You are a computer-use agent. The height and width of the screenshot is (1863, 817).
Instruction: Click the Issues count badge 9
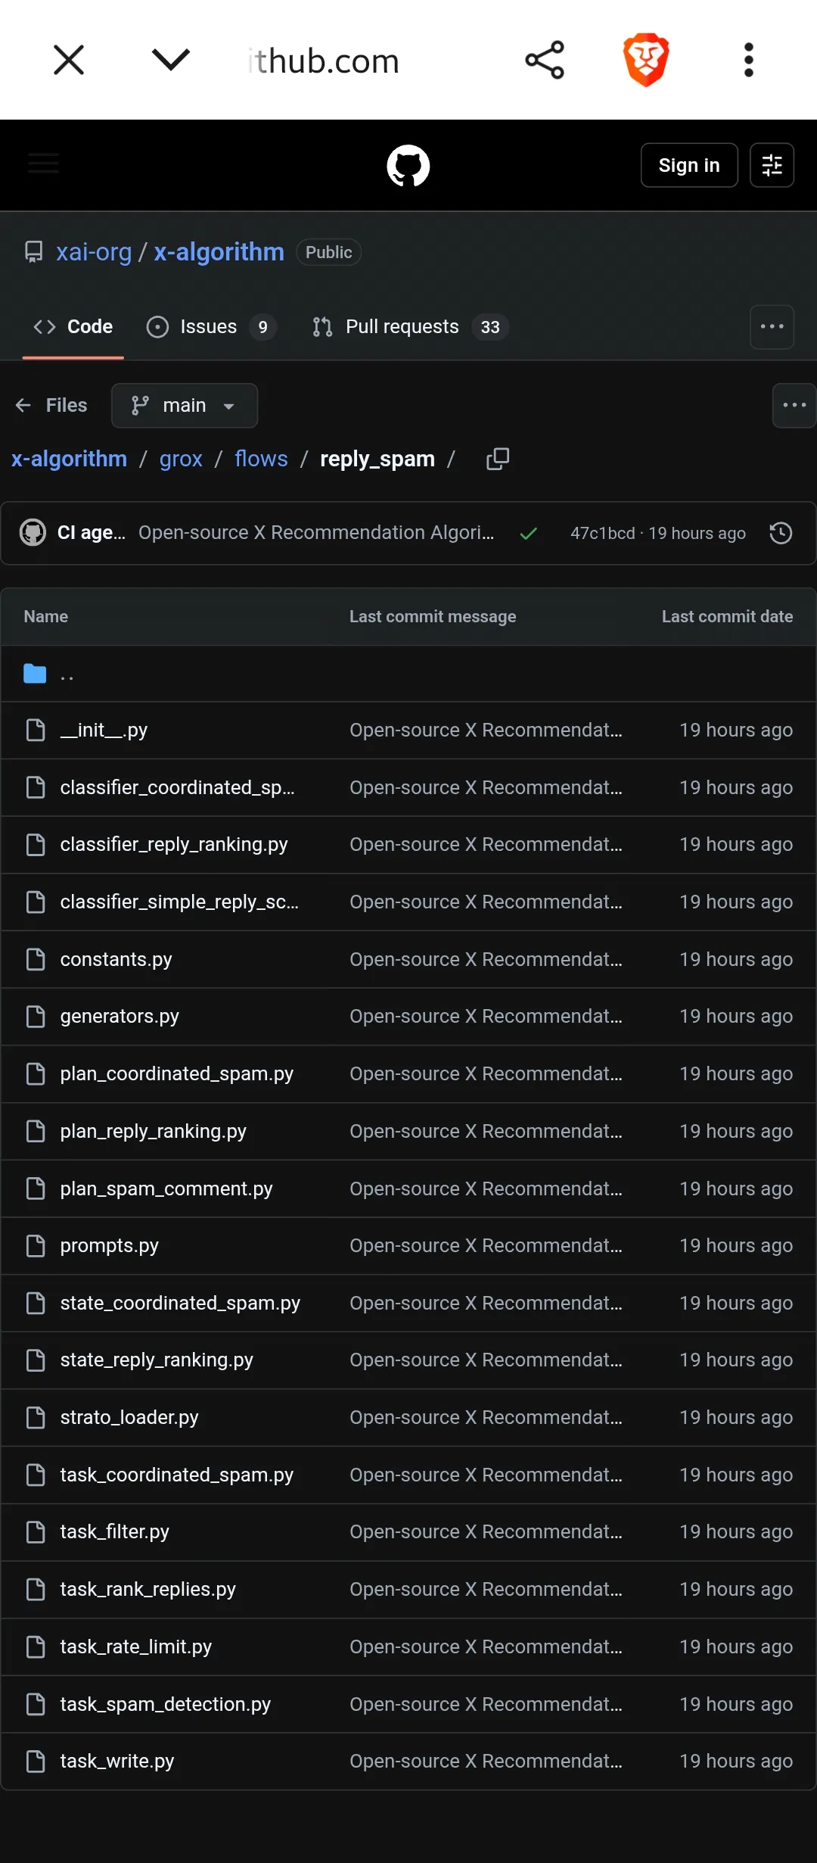[x=262, y=327]
